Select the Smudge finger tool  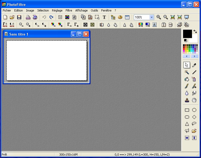(x=194, y=93)
